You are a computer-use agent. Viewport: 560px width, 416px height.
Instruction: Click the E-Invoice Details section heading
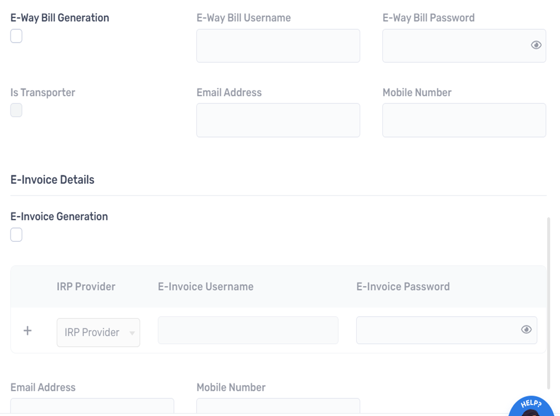52,180
